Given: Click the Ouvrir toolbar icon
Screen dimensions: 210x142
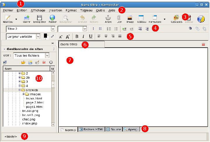Looking at the screenshot, I should click(x=27, y=19).
